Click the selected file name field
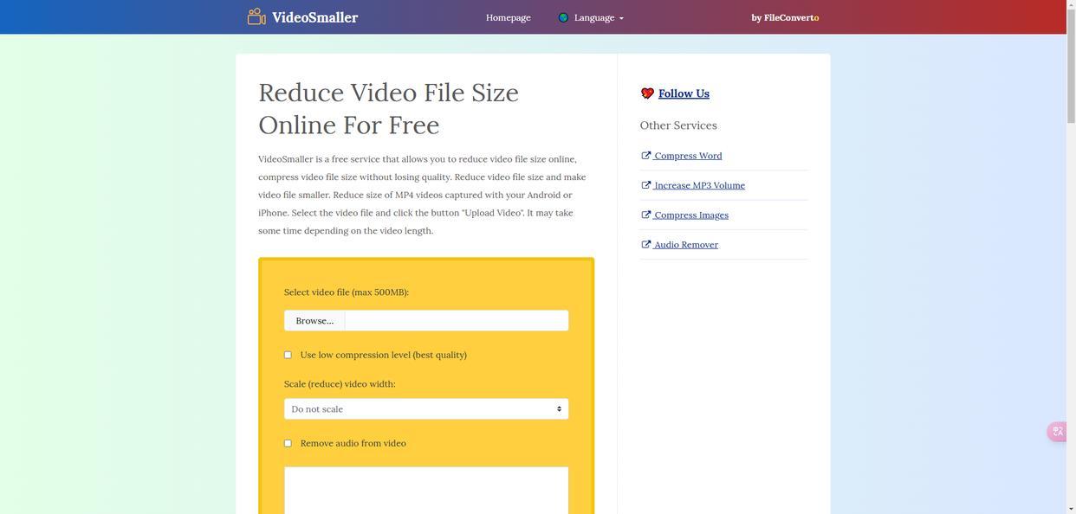Viewport: 1076px width, 514px height. (456, 321)
